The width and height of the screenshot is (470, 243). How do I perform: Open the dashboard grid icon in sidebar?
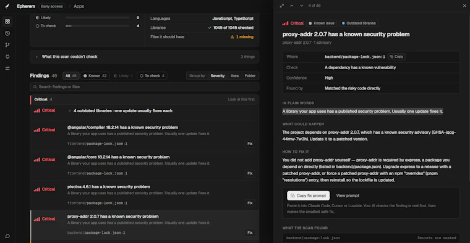click(x=7, y=22)
